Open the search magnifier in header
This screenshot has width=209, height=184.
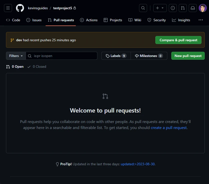[x=143, y=8]
